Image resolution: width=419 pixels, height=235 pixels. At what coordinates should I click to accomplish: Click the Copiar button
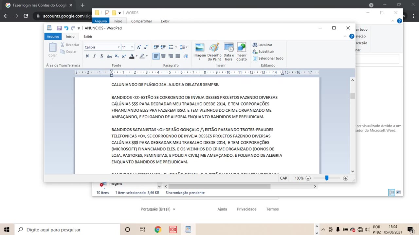click(68, 52)
